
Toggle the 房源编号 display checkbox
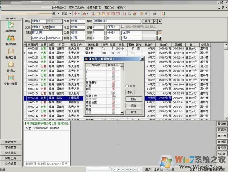[x=113, y=82]
